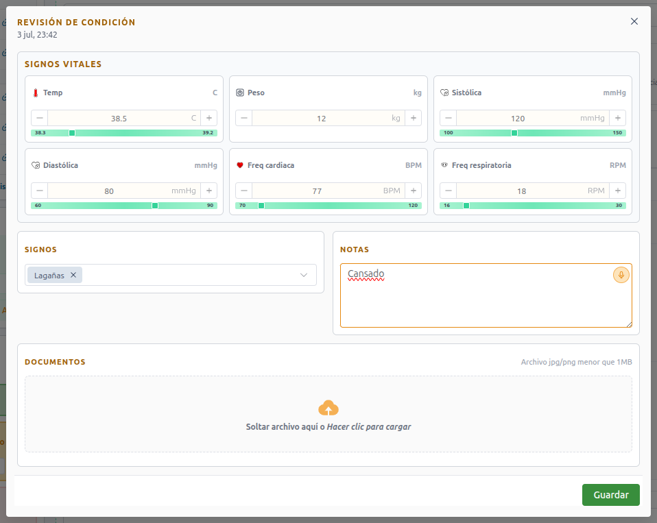Decrease the Peso value with minus
The image size is (657, 523).
244,118
